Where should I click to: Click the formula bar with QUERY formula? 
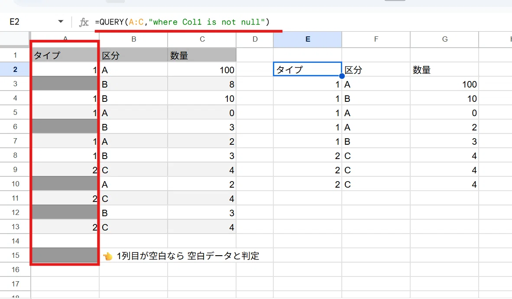[x=182, y=22]
